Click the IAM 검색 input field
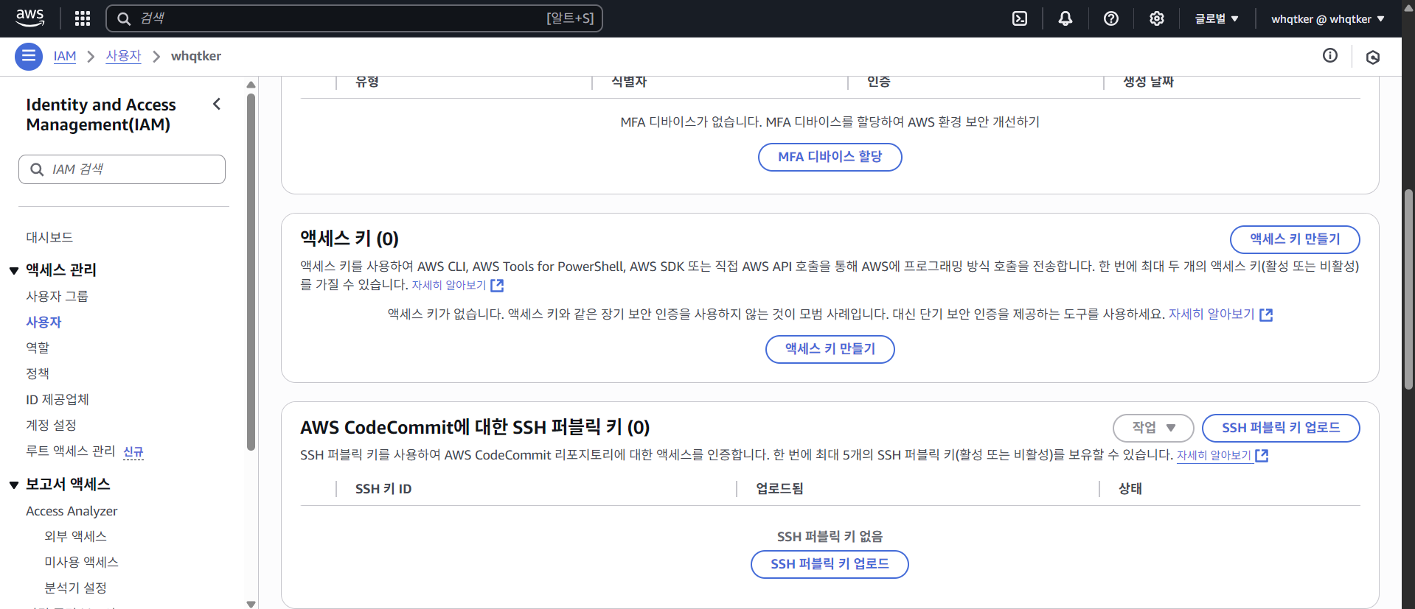The width and height of the screenshot is (1415, 609). [122, 169]
